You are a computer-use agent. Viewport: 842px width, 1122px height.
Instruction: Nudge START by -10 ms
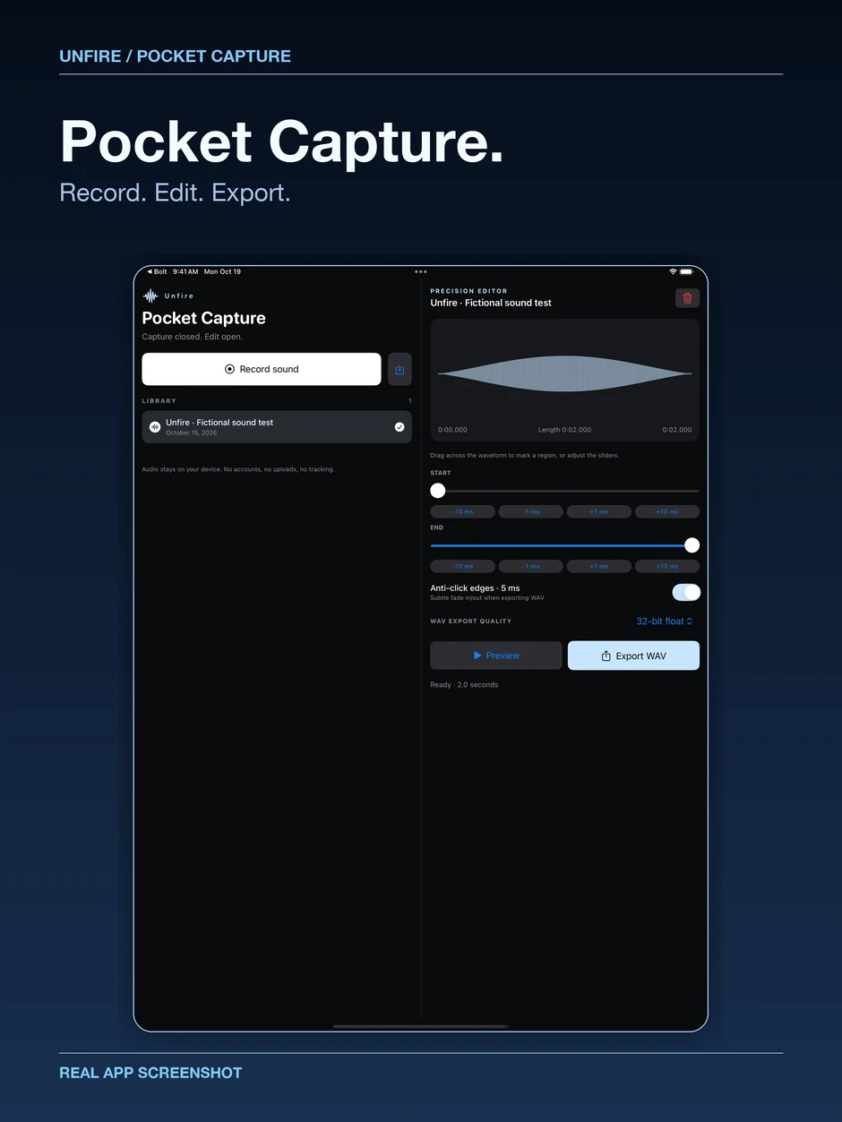click(463, 511)
